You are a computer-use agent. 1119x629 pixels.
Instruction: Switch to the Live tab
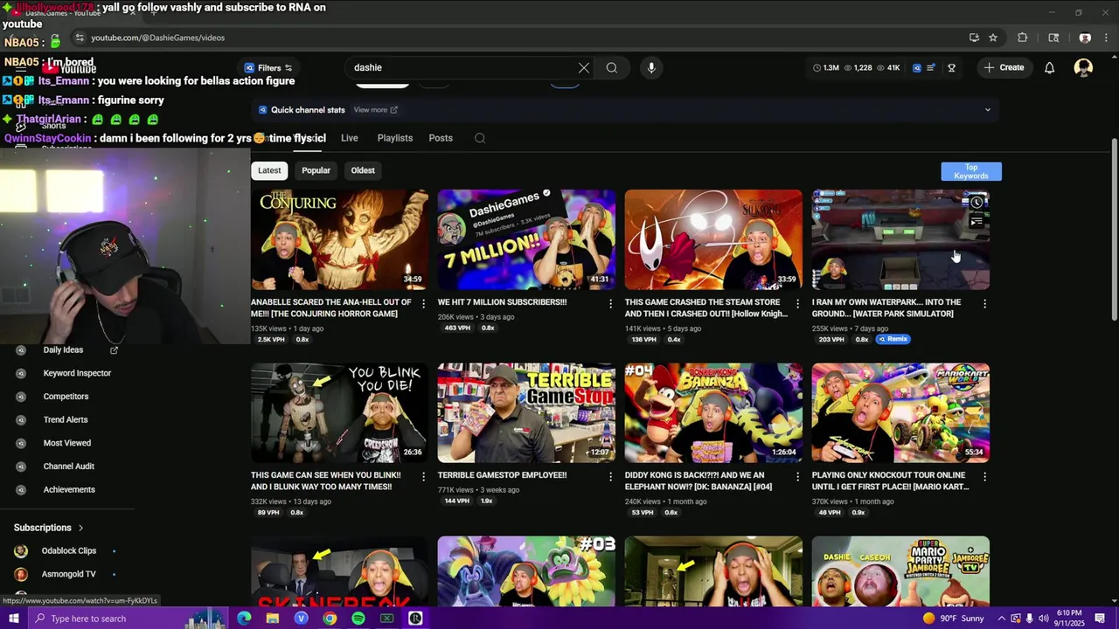coord(349,138)
